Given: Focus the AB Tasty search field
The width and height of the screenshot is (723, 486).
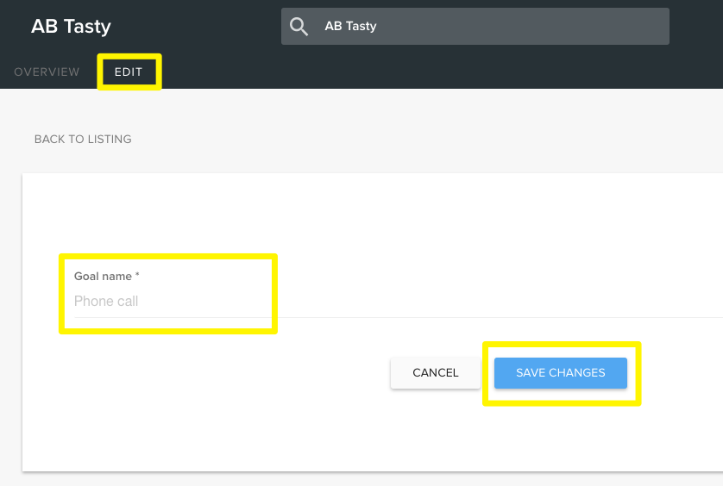Looking at the screenshot, I should 475,26.
